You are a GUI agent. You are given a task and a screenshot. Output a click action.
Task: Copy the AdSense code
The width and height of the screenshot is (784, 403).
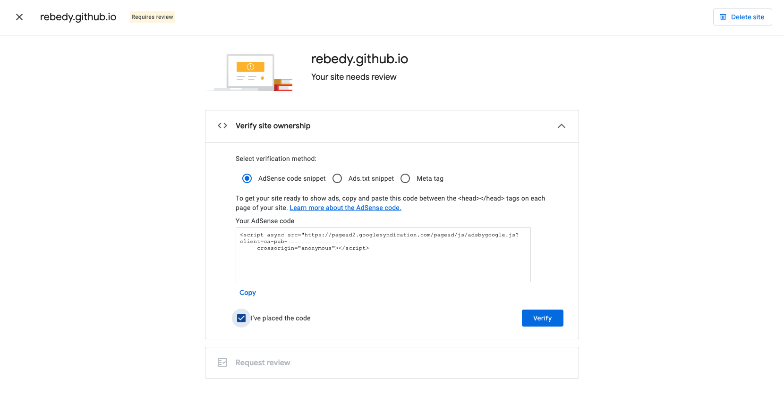point(247,293)
